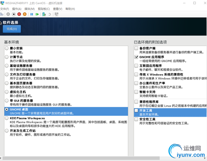The width and height of the screenshot is (207, 161).
Task: Click the 软件选择 page title
Action: point(10,22)
